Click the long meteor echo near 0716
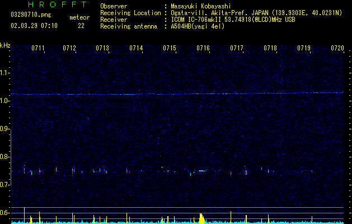 tap(201, 171)
